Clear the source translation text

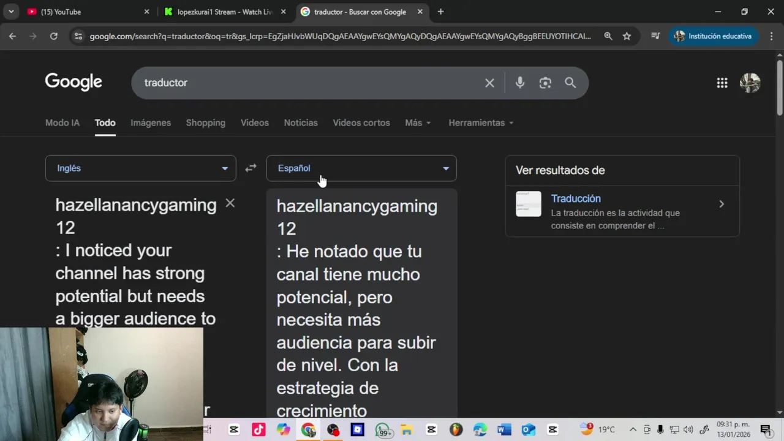(x=230, y=203)
